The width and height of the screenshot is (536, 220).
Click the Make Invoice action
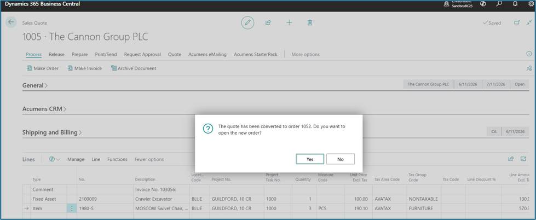(x=85, y=68)
